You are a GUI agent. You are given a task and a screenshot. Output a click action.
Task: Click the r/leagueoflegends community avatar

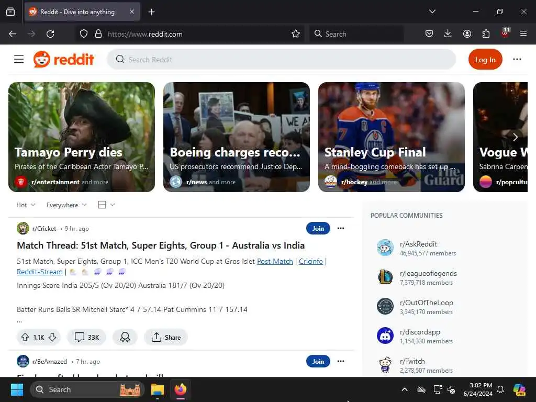pos(385,277)
